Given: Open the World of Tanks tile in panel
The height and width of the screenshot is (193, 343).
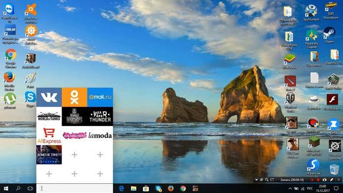Looking at the screenshot, I should pyautogui.click(x=49, y=116).
